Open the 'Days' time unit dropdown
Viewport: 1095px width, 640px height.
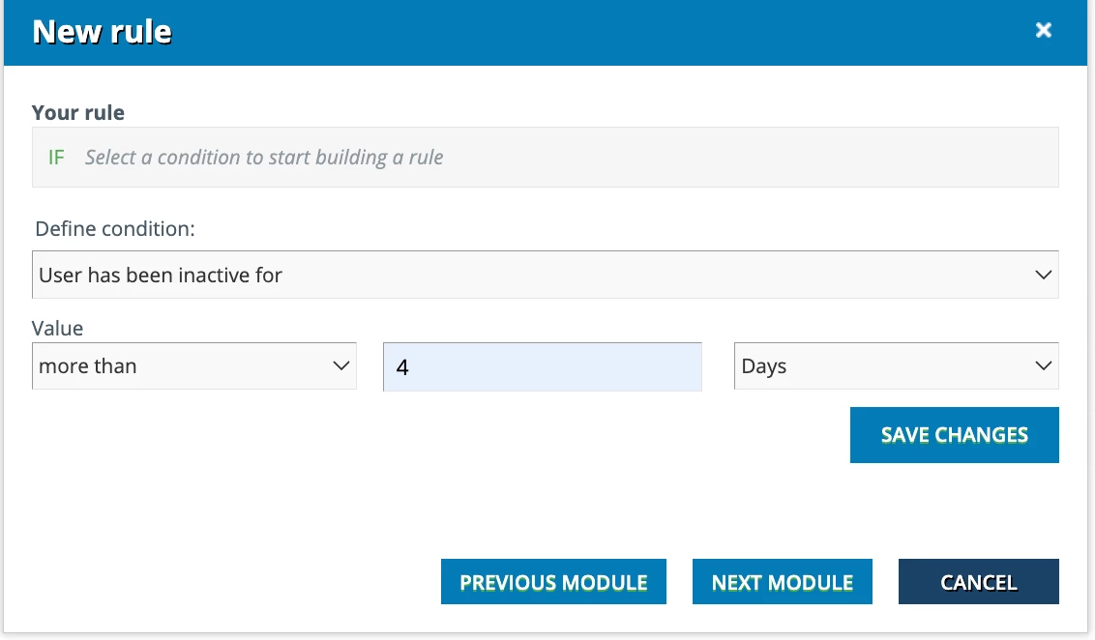click(x=880, y=366)
